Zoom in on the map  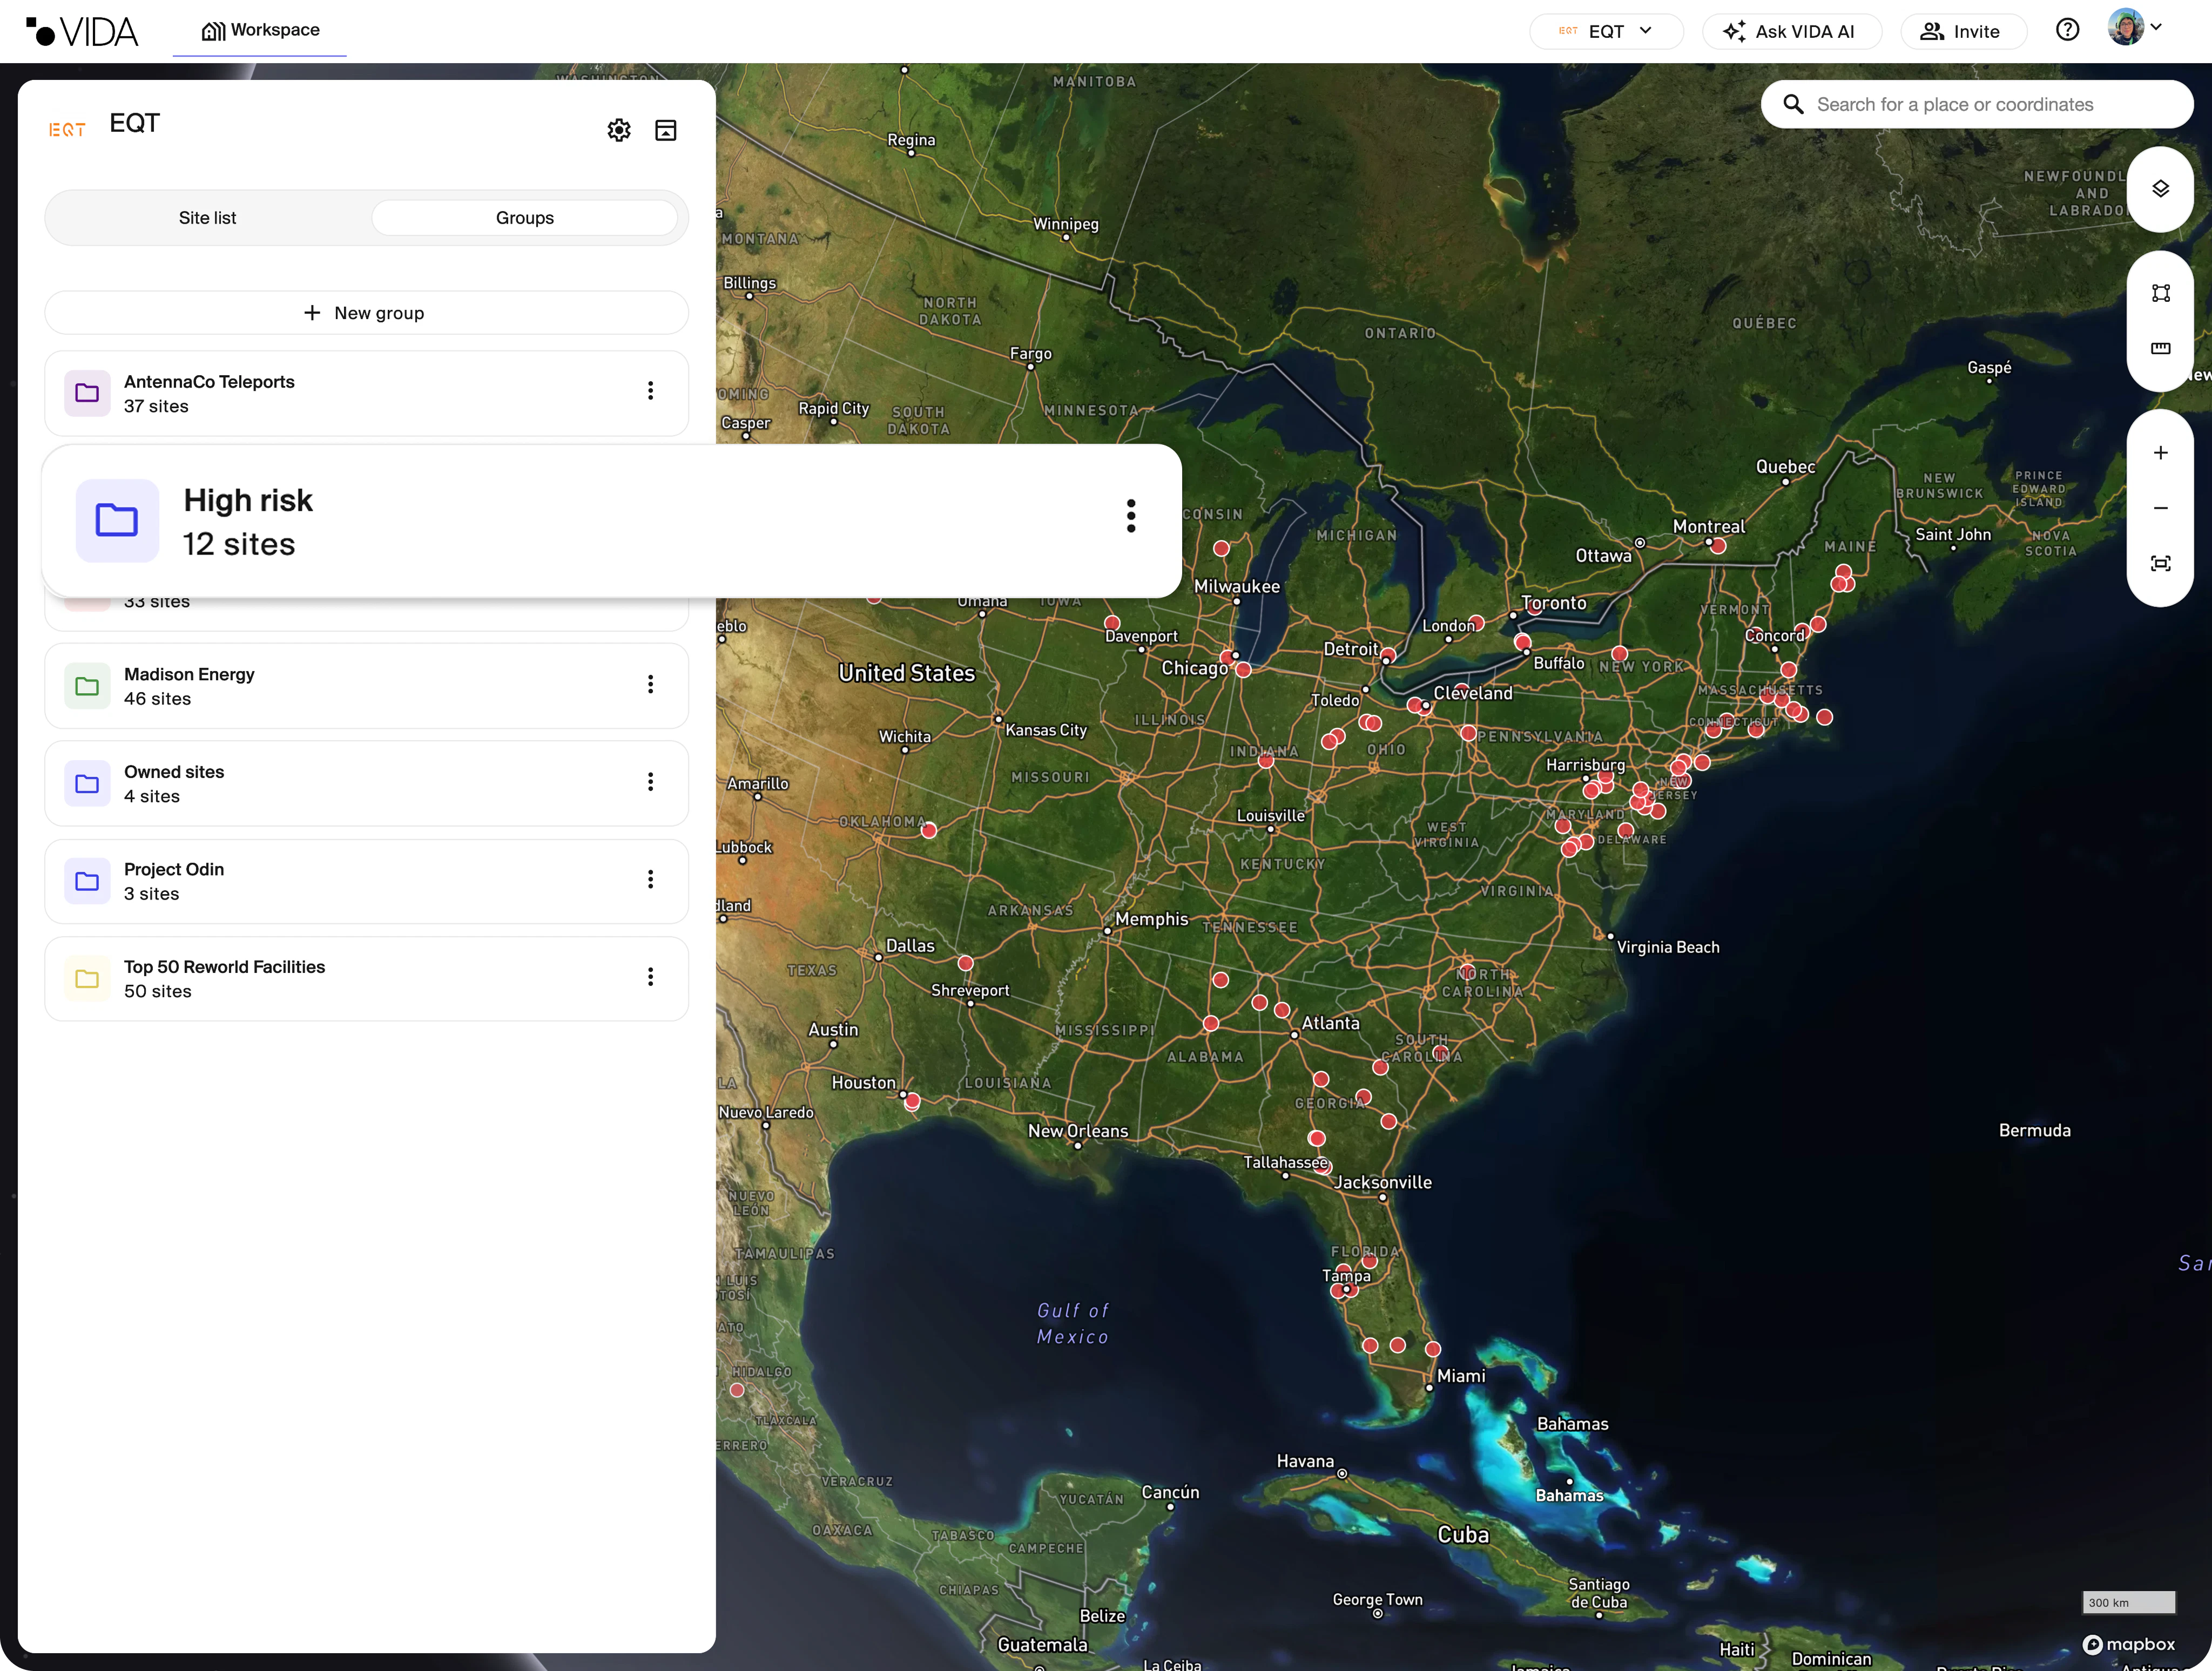pyautogui.click(x=2160, y=453)
